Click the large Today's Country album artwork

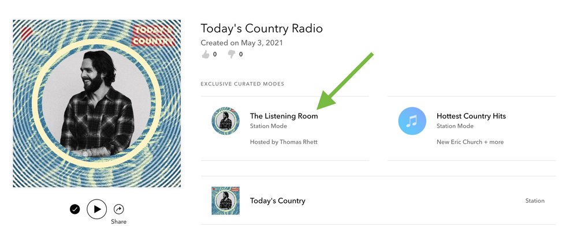coord(96,104)
